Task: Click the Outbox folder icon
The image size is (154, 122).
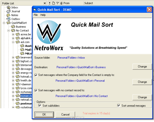Action: point(8,19)
